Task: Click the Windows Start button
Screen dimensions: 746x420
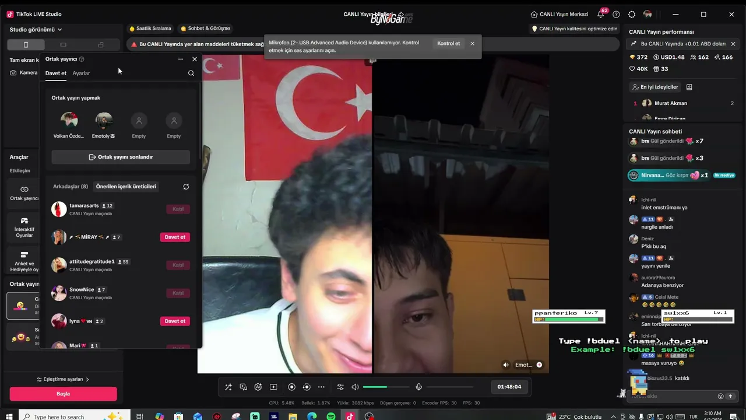Action: pyautogui.click(x=8, y=416)
